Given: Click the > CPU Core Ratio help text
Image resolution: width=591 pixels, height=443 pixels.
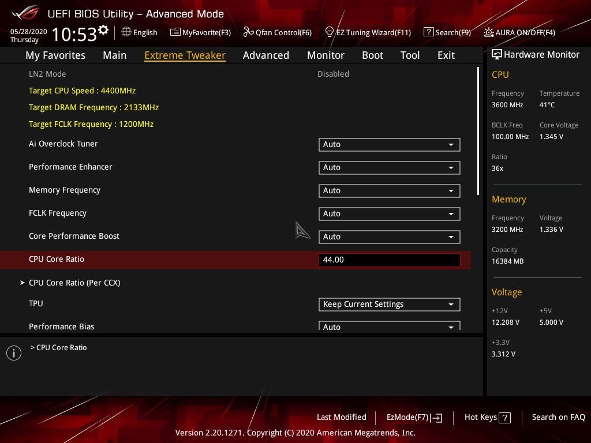Looking at the screenshot, I should click(58, 347).
